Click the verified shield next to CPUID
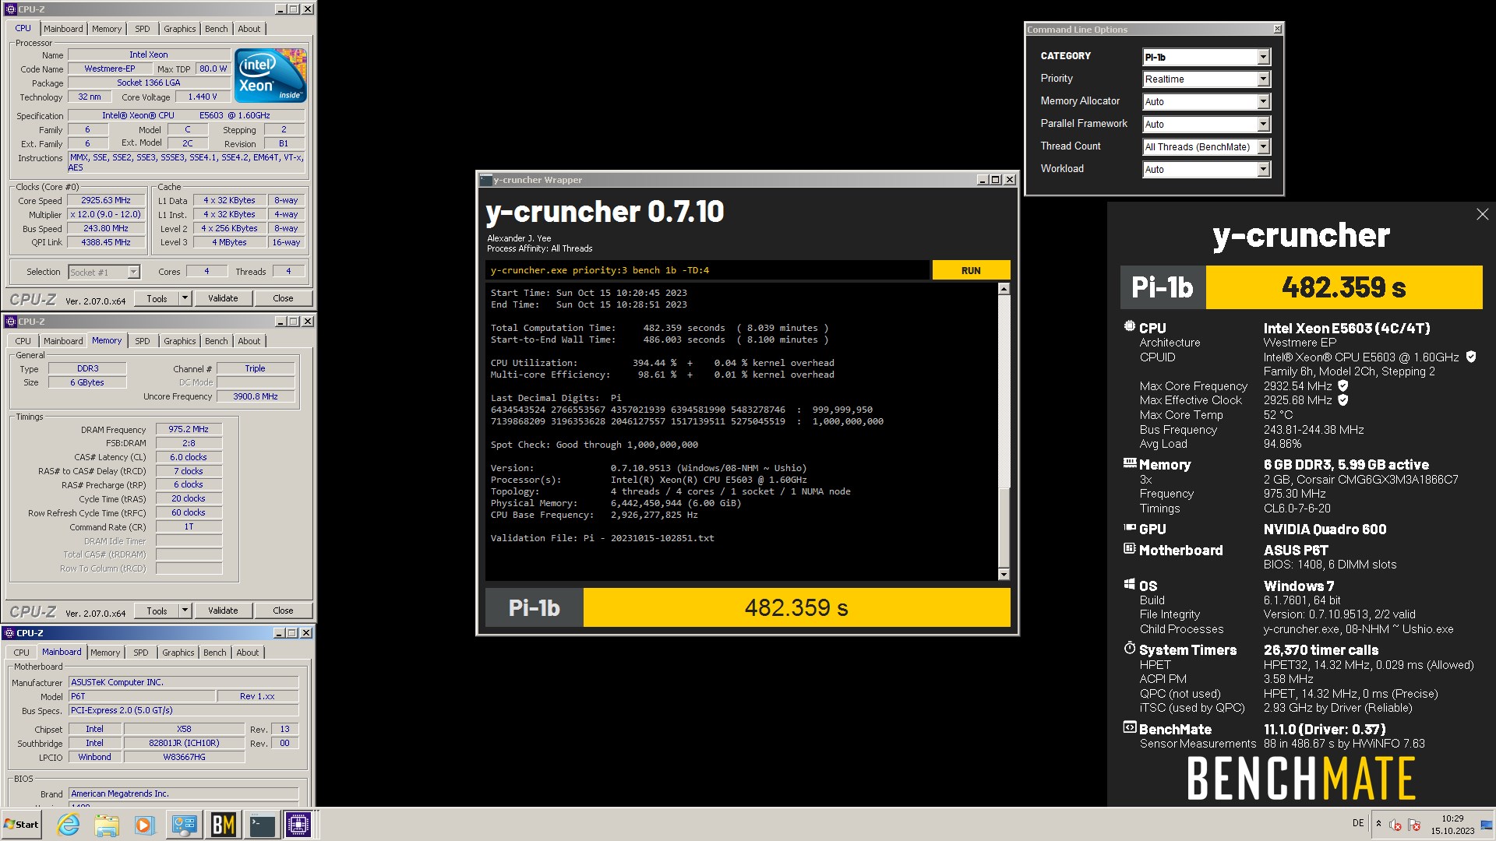The width and height of the screenshot is (1496, 841). [x=1471, y=357]
